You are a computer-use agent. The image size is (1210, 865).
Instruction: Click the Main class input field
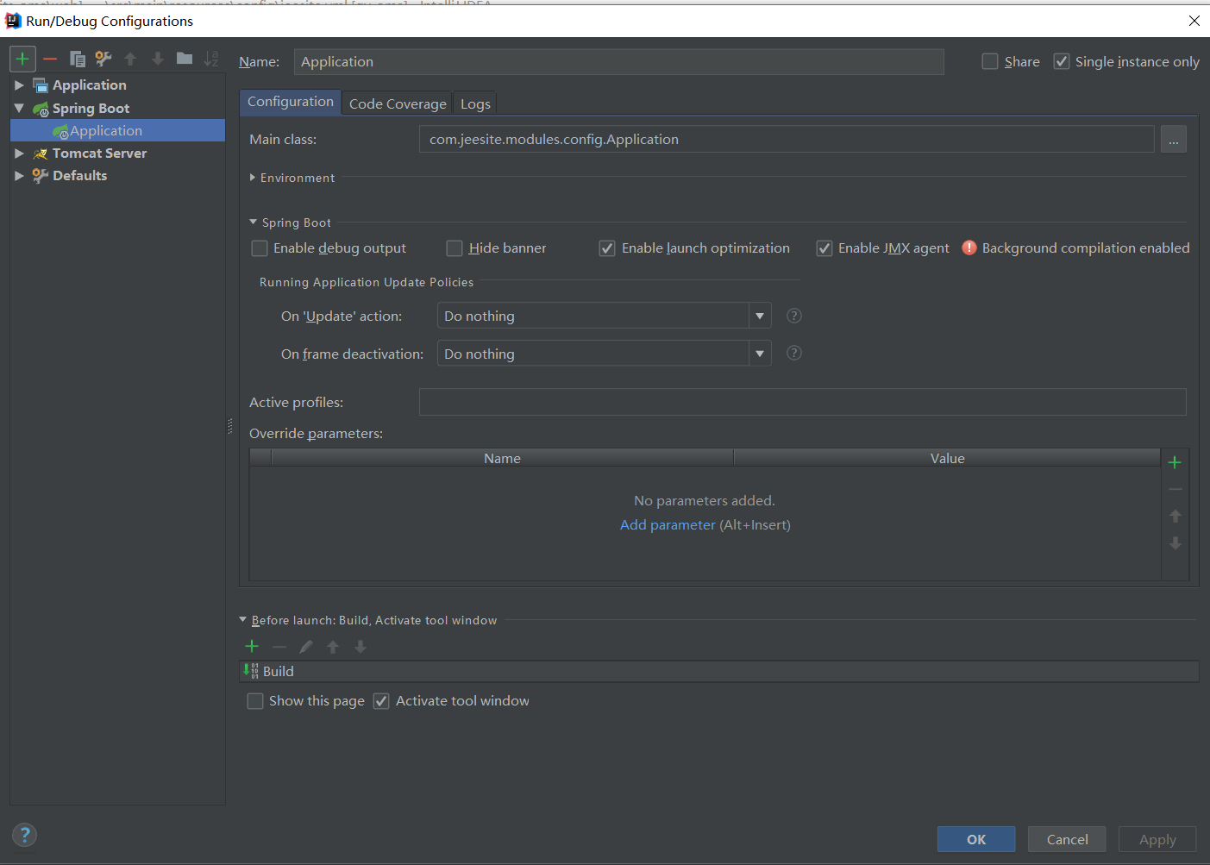787,139
